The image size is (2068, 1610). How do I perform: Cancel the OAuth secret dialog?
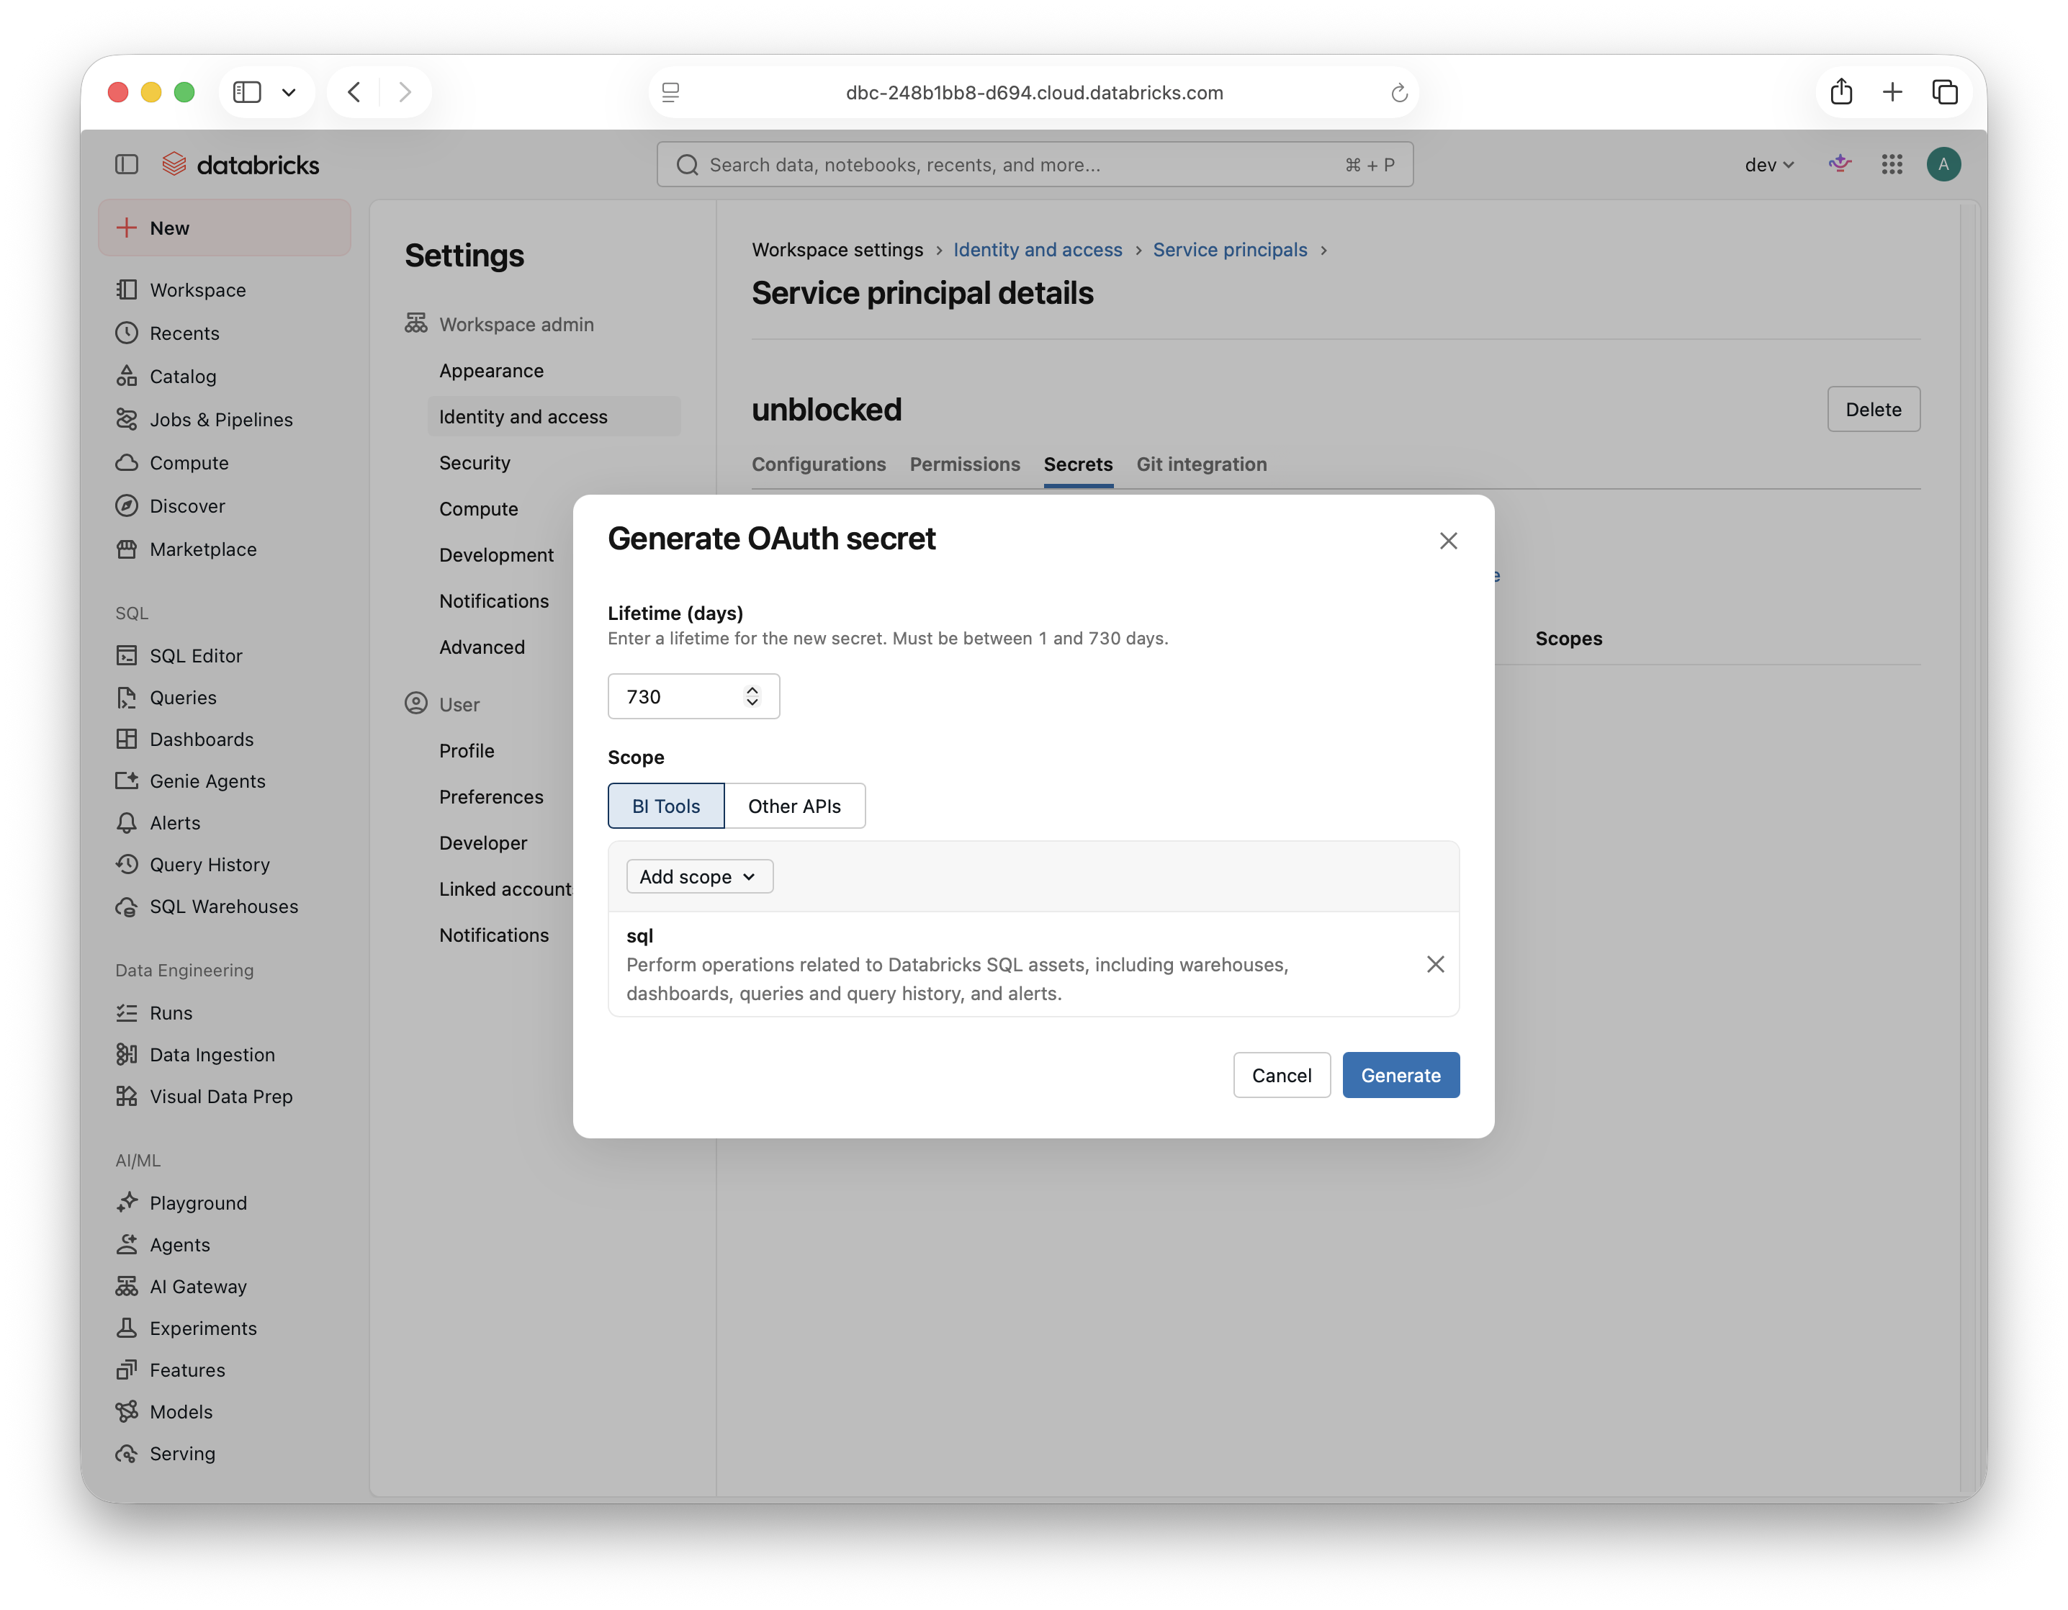[x=1281, y=1075]
